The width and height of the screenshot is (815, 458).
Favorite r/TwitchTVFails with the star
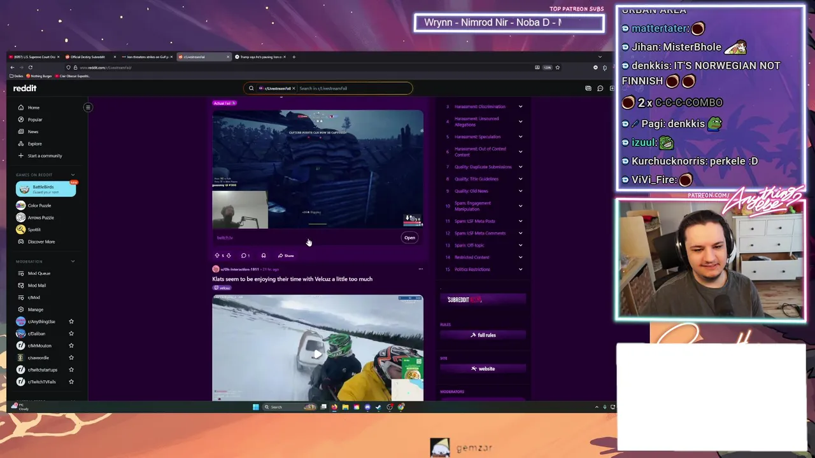click(71, 382)
